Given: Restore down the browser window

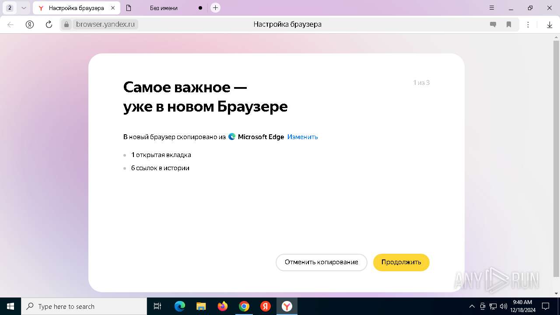Looking at the screenshot, I should [530, 8].
